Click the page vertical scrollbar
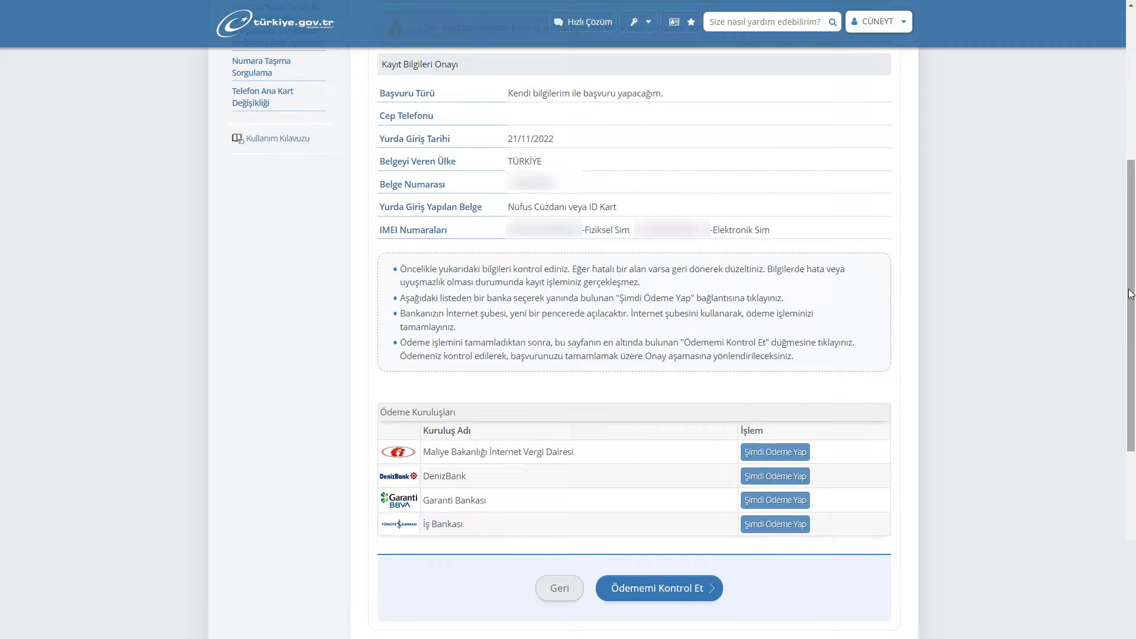Image resolution: width=1136 pixels, height=639 pixels. [x=1131, y=305]
